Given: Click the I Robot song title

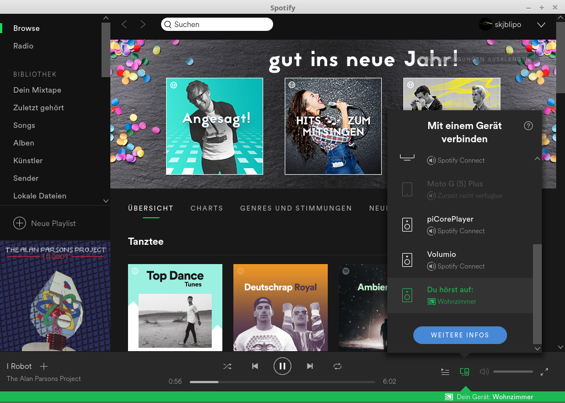Looking at the screenshot, I should point(19,366).
